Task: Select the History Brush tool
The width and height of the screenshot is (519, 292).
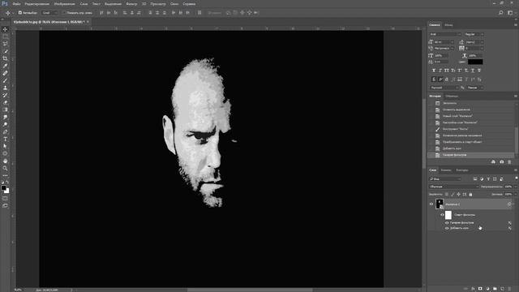Action: click(x=5, y=95)
